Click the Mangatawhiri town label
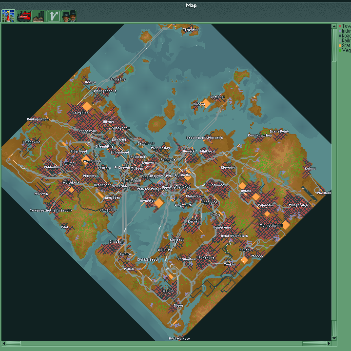The height and width of the screenshot is (351, 351). [x=271, y=225]
